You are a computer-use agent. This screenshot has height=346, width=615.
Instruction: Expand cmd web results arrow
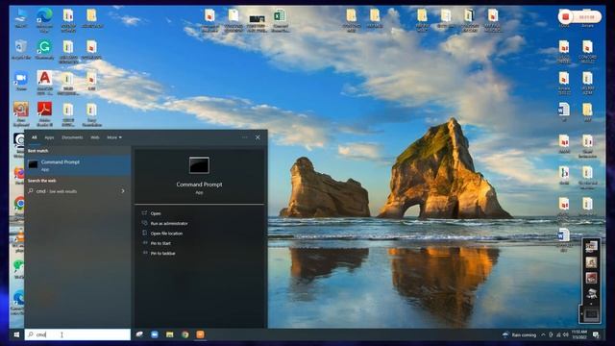pyautogui.click(x=123, y=191)
